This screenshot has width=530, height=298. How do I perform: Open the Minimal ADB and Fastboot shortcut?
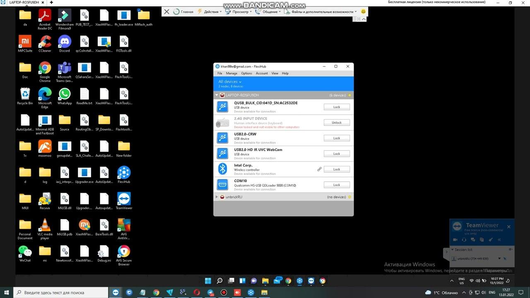pos(45,125)
